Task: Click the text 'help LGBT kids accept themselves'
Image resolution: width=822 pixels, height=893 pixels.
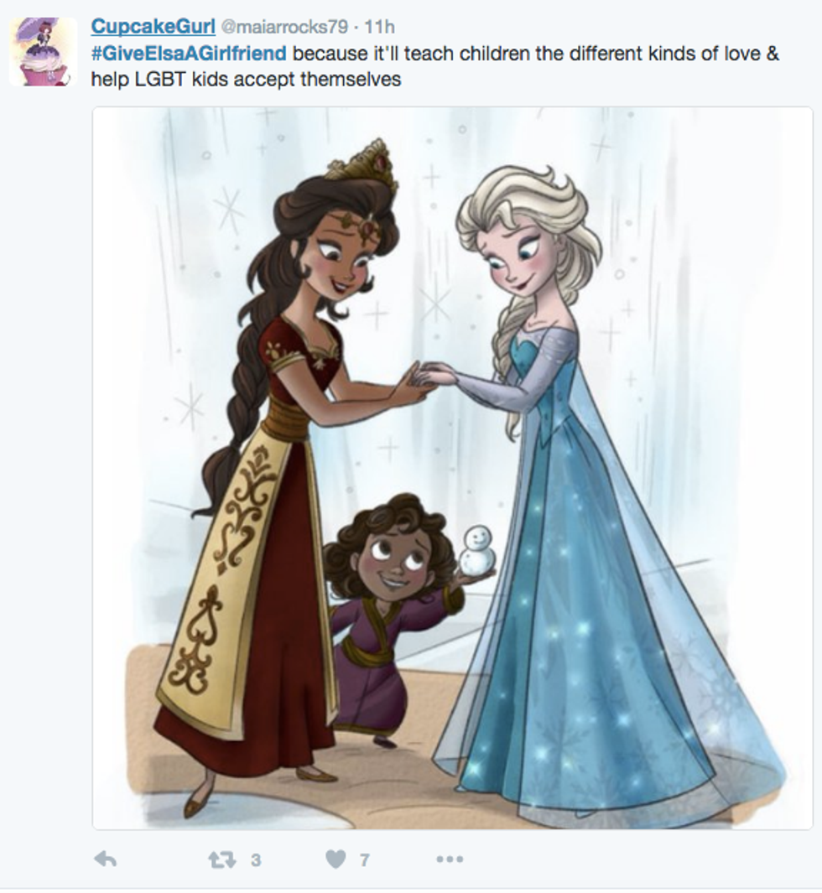Action: point(246,79)
